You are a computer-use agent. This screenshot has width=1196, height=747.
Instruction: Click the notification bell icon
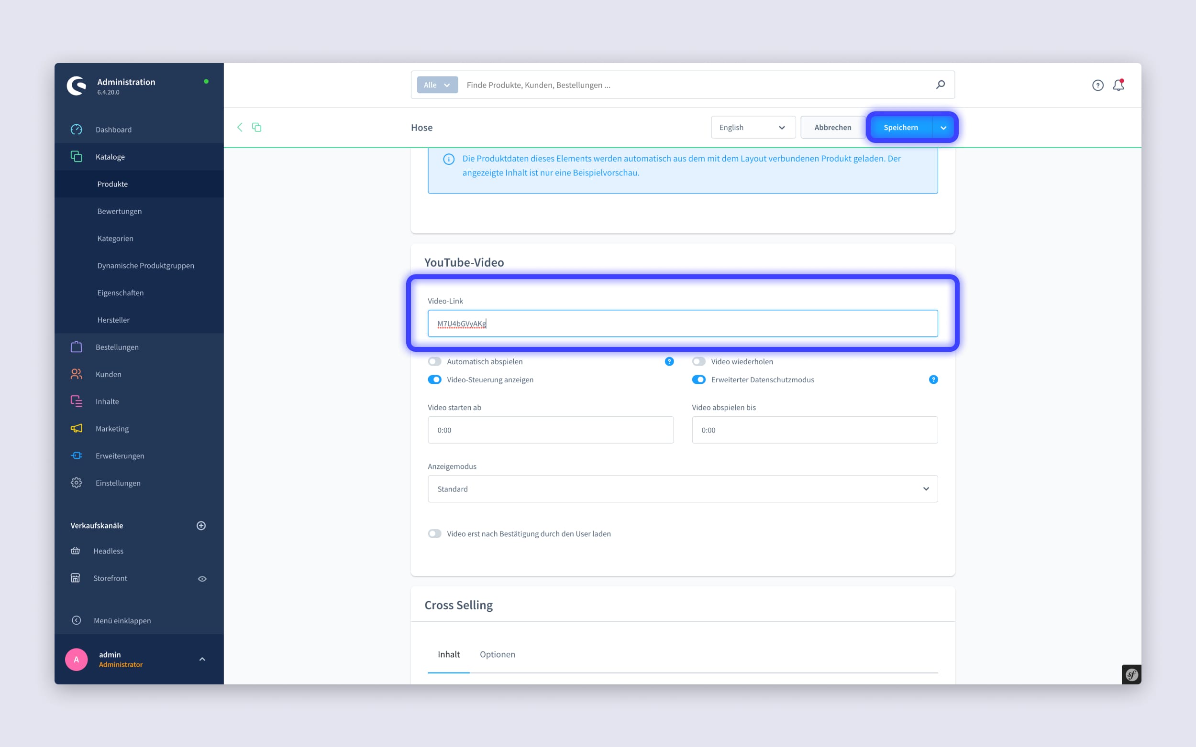point(1118,85)
